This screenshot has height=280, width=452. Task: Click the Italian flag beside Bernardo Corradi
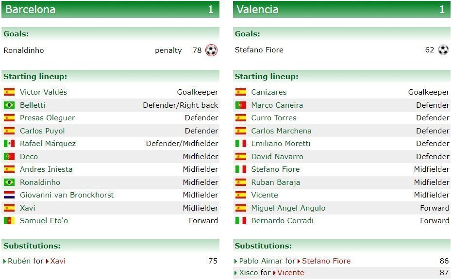tap(241, 221)
